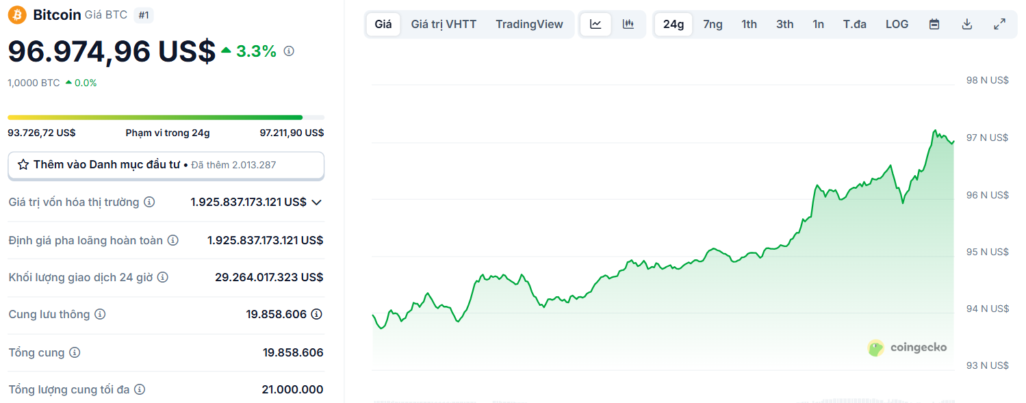Show info for Khối lượng giao dịch 24 giờ

click(x=162, y=277)
